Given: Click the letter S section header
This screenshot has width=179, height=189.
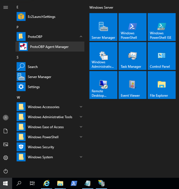Looking at the screenshot, I should tap(17, 57).
